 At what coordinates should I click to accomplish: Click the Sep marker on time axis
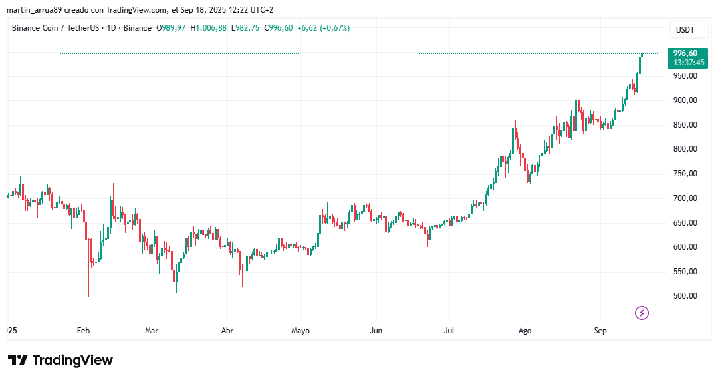tap(600, 330)
